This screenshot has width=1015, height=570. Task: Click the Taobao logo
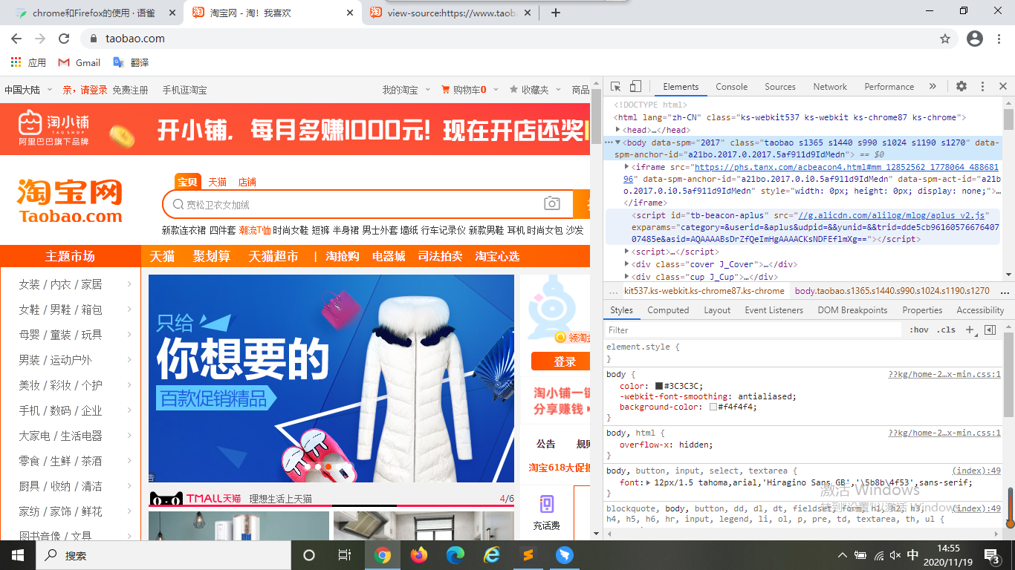point(70,201)
